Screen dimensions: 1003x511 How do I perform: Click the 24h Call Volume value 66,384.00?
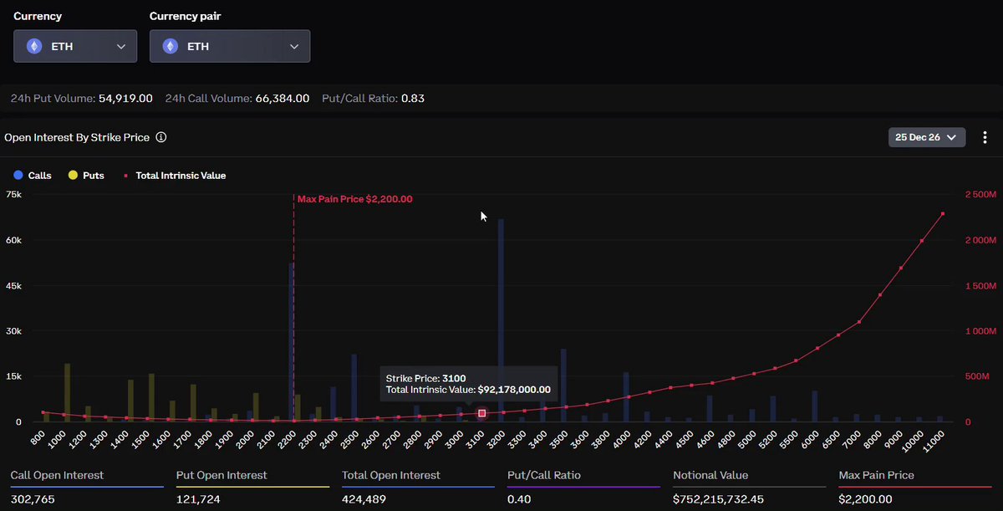pos(283,99)
